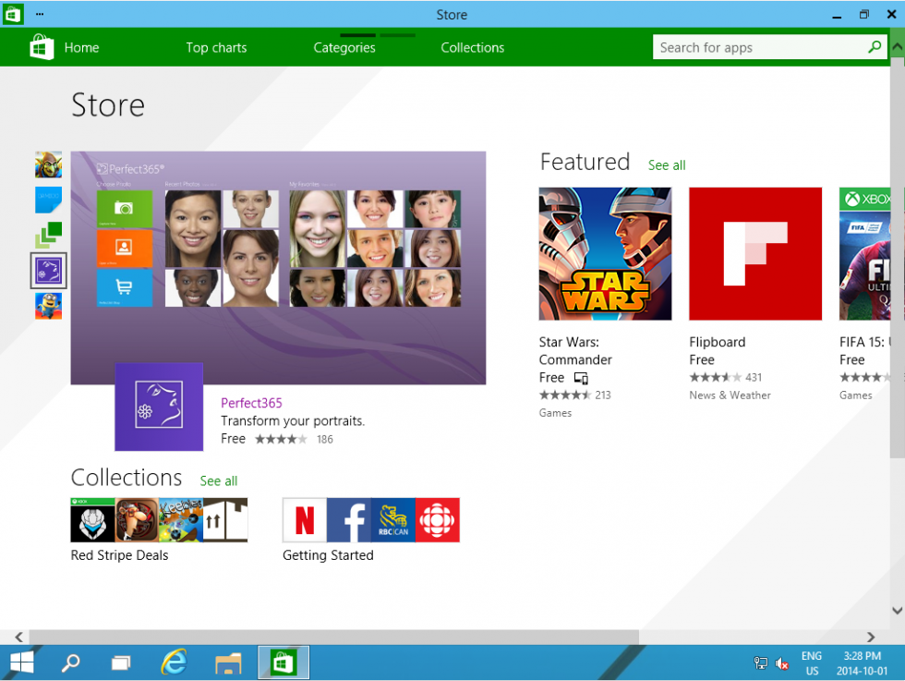This screenshot has height=681, width=905.
Task: Open the Facebook icon in Getting Started
Action: coord(348,520)
